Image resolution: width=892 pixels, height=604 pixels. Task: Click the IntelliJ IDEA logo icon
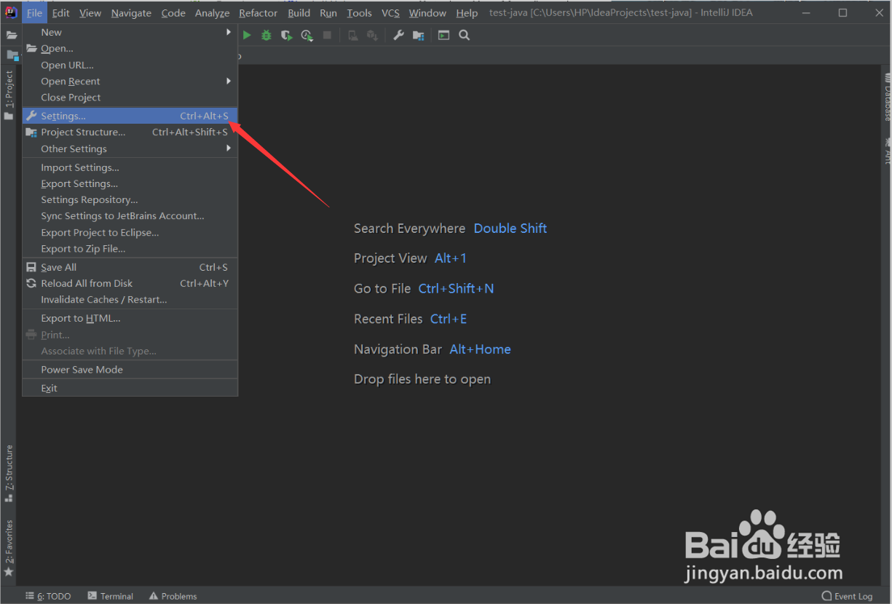tap(10, 12)
